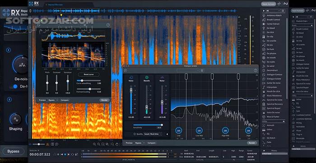
Task: Open the time format h:m:s.ms dropdown
Action: click(34, 150)
